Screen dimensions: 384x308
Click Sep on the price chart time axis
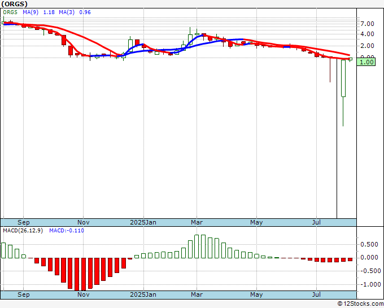tap(24, 222)
